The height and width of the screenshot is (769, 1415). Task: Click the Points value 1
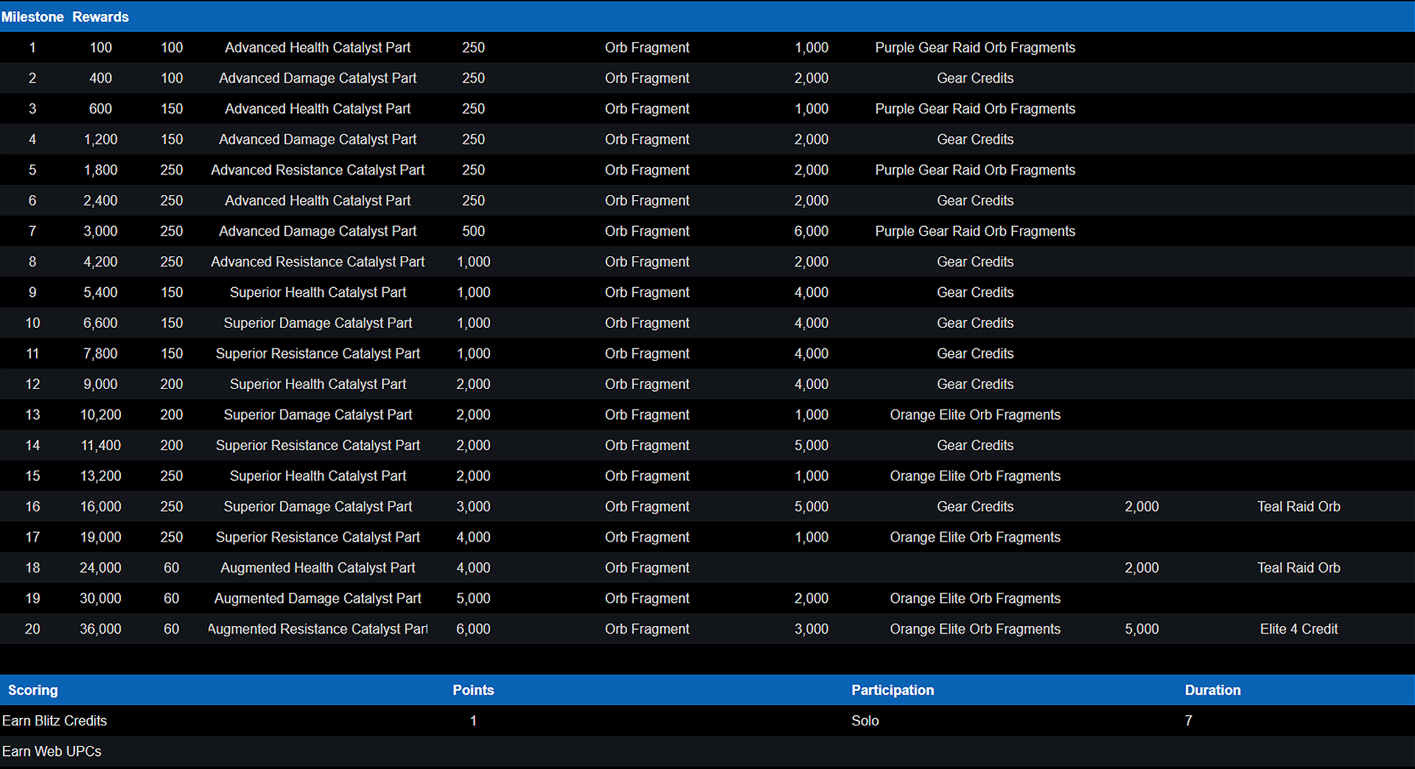473,720
